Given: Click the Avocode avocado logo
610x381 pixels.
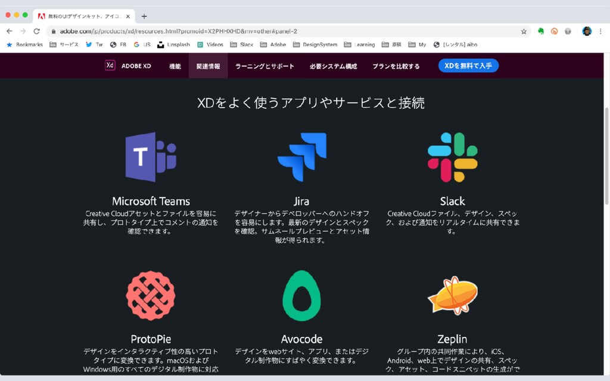Looking at the screenshot, I should [x=301, y=296].
